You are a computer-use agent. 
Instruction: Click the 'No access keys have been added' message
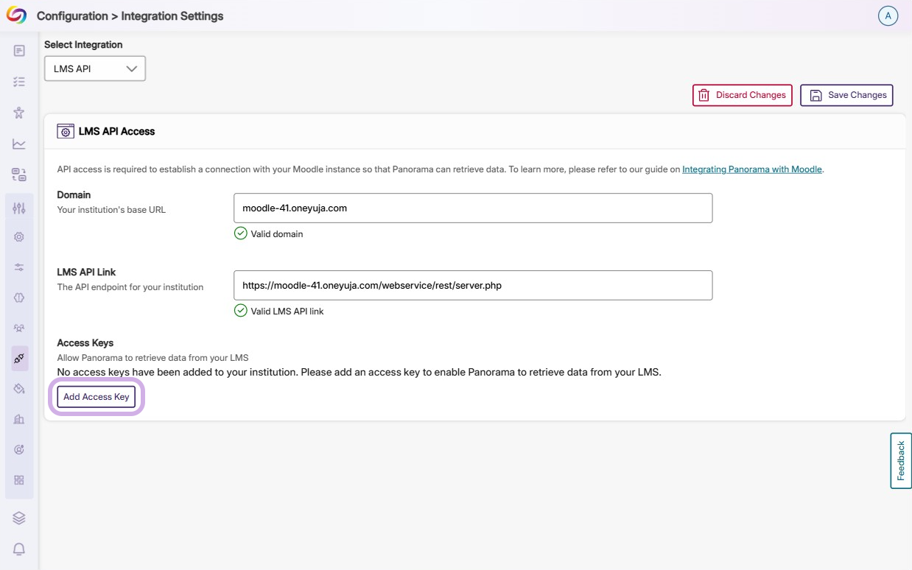(359, 372)
